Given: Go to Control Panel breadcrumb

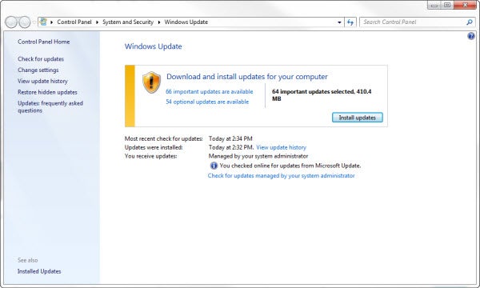Looking at the screenshot, I should point(74,22).
